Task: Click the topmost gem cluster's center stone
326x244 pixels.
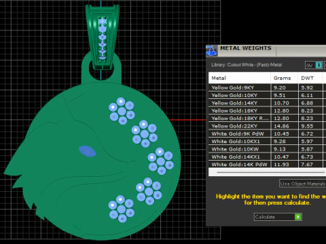Action: click(122, 111)
